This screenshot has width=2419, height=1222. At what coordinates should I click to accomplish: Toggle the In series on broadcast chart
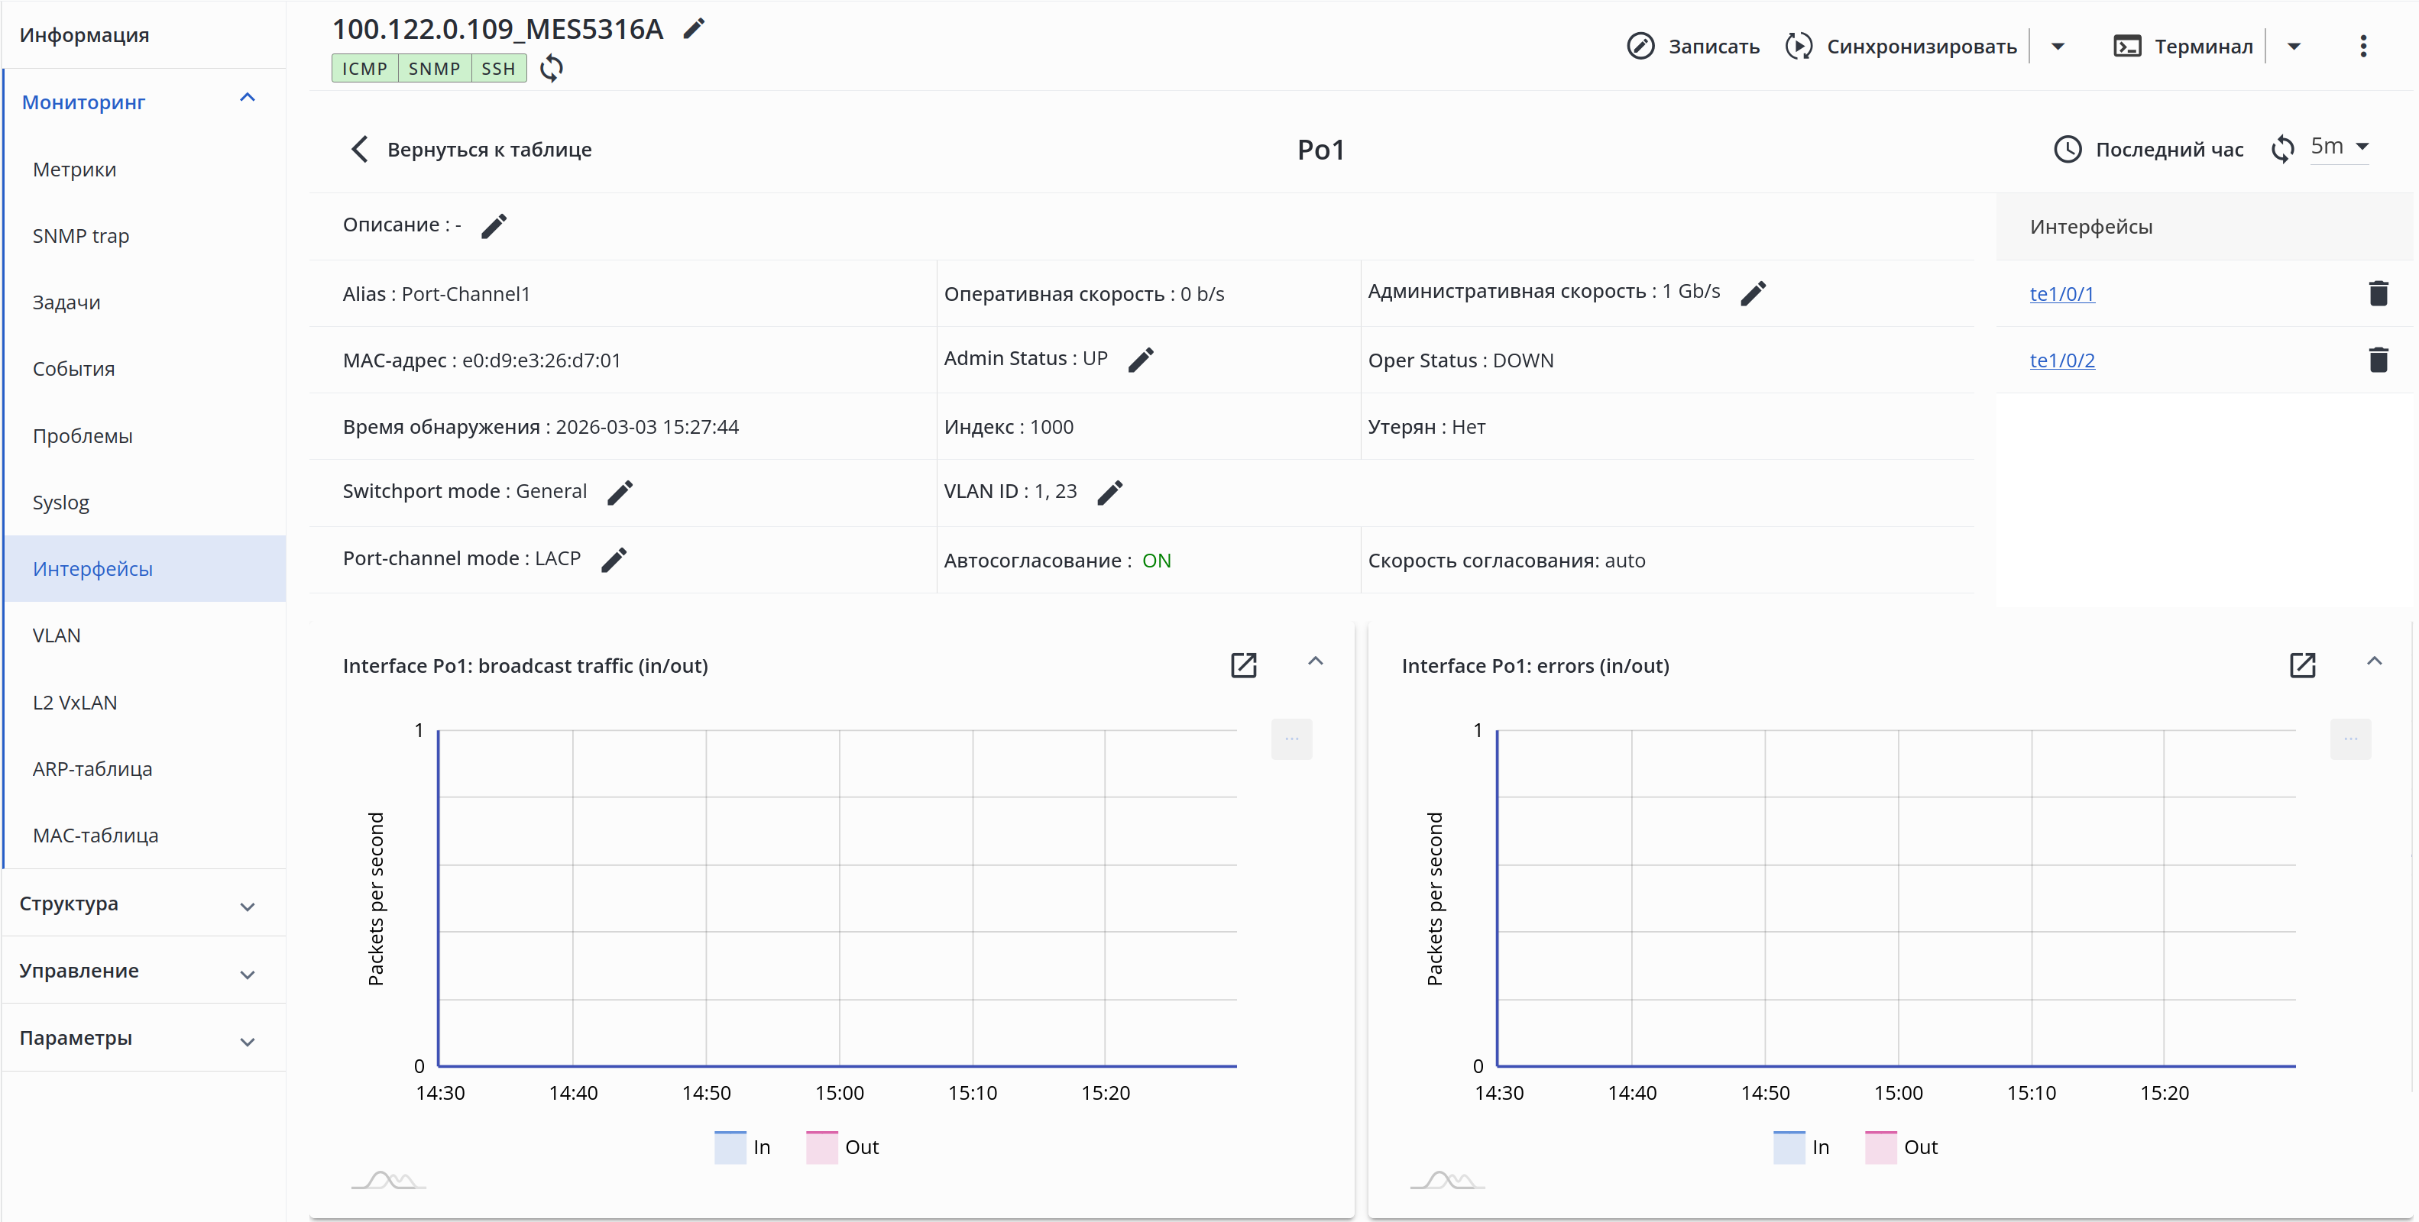(742, 1146)
